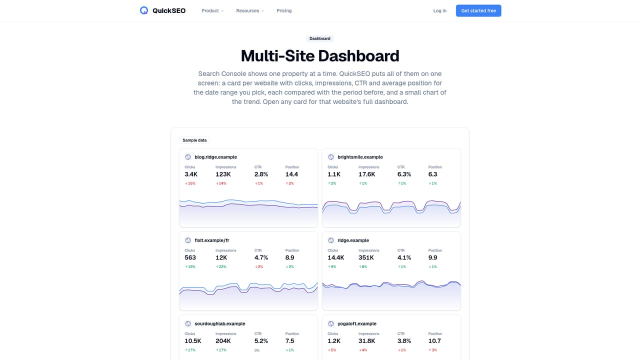Expand the Product dropdown menu
The image size is (640, 360).
click(212, 10)
